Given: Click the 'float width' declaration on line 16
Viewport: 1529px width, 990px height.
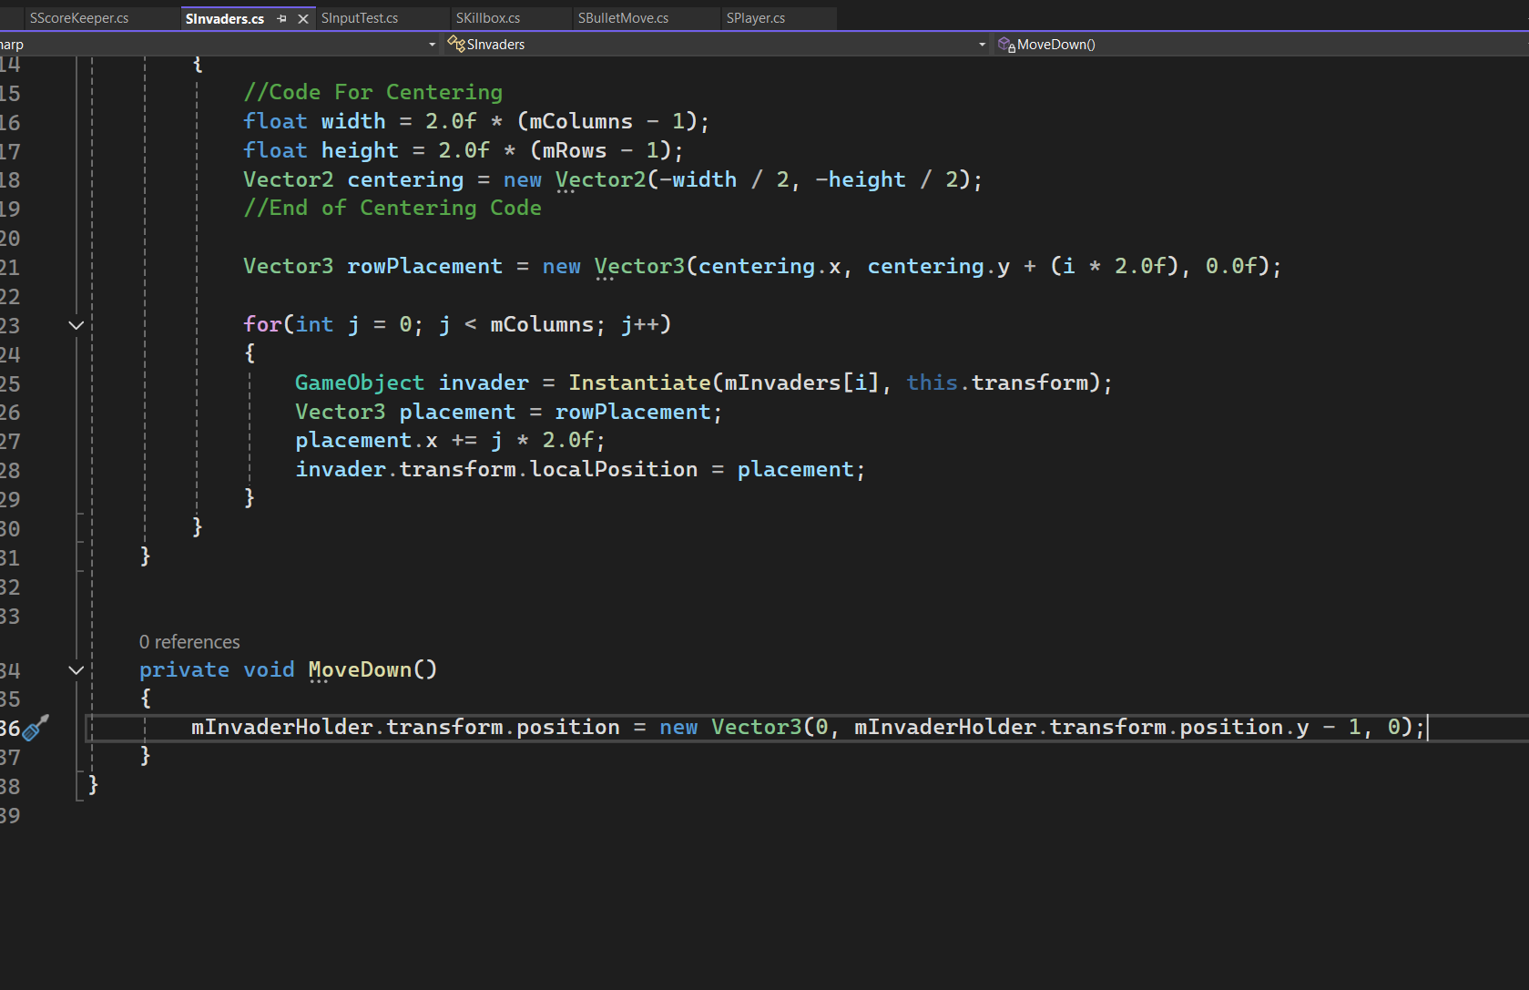Looking at the screenshot, I should [314, 121].
